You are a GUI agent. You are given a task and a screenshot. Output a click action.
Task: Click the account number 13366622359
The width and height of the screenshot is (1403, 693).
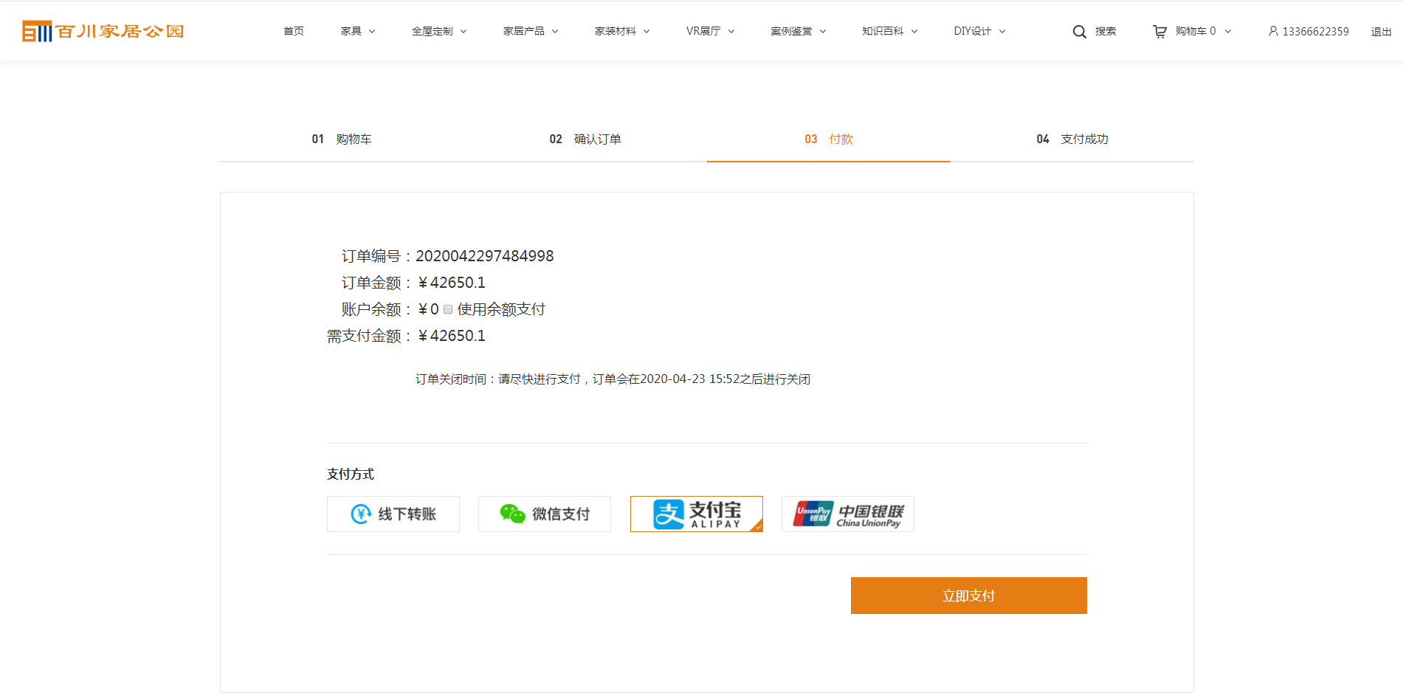point(1315,31)
